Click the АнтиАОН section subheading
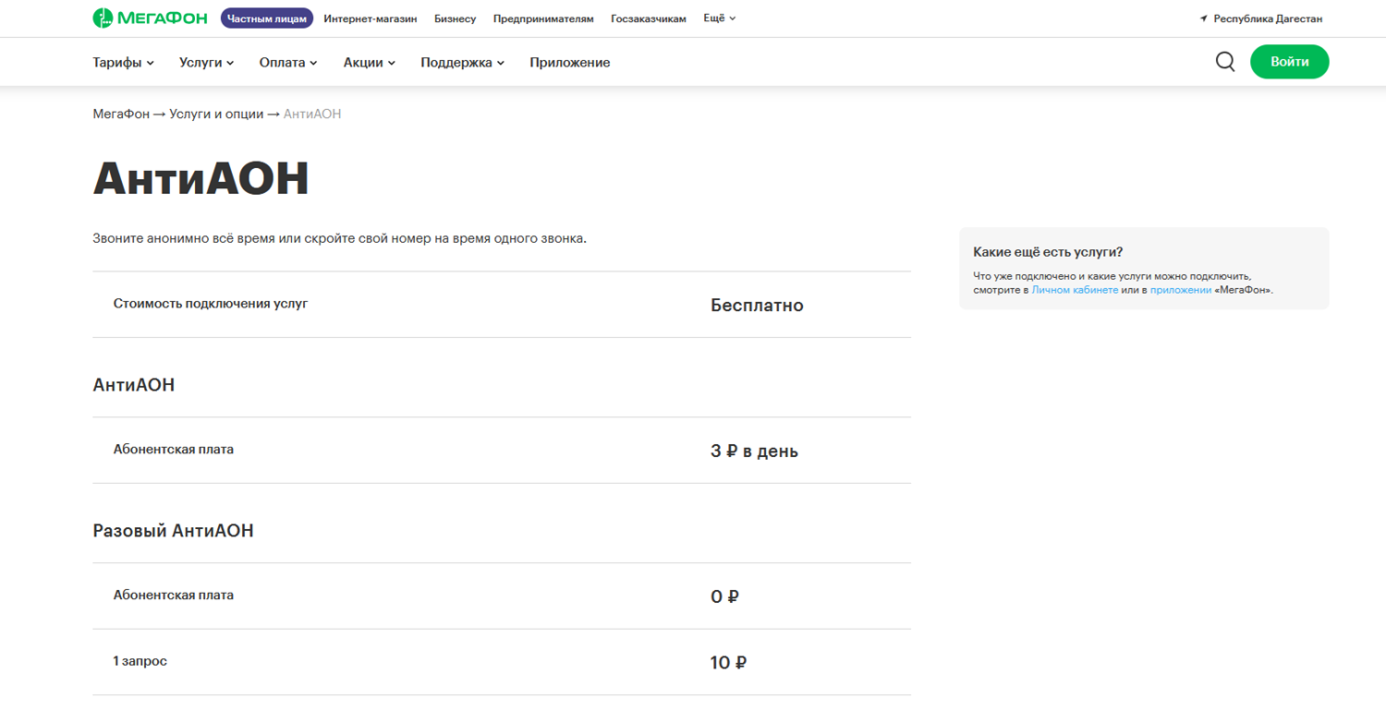Viewport: 1386px width, 710px height. click(x=134, y=385)
